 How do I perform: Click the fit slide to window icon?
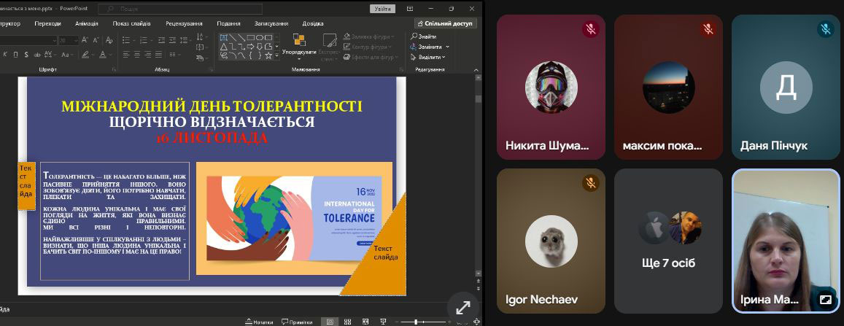click(x=476, y=322)
